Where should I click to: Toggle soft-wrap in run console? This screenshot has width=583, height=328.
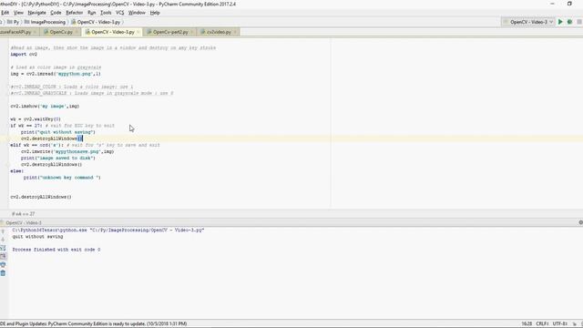(x=3, y=248)
